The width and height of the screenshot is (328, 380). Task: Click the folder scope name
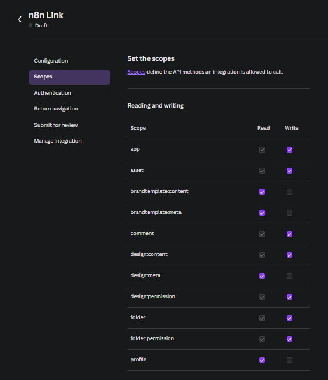tap(138, 317)
